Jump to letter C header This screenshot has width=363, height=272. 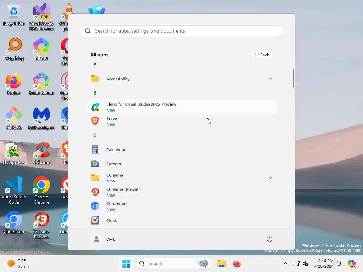(95, 135)
